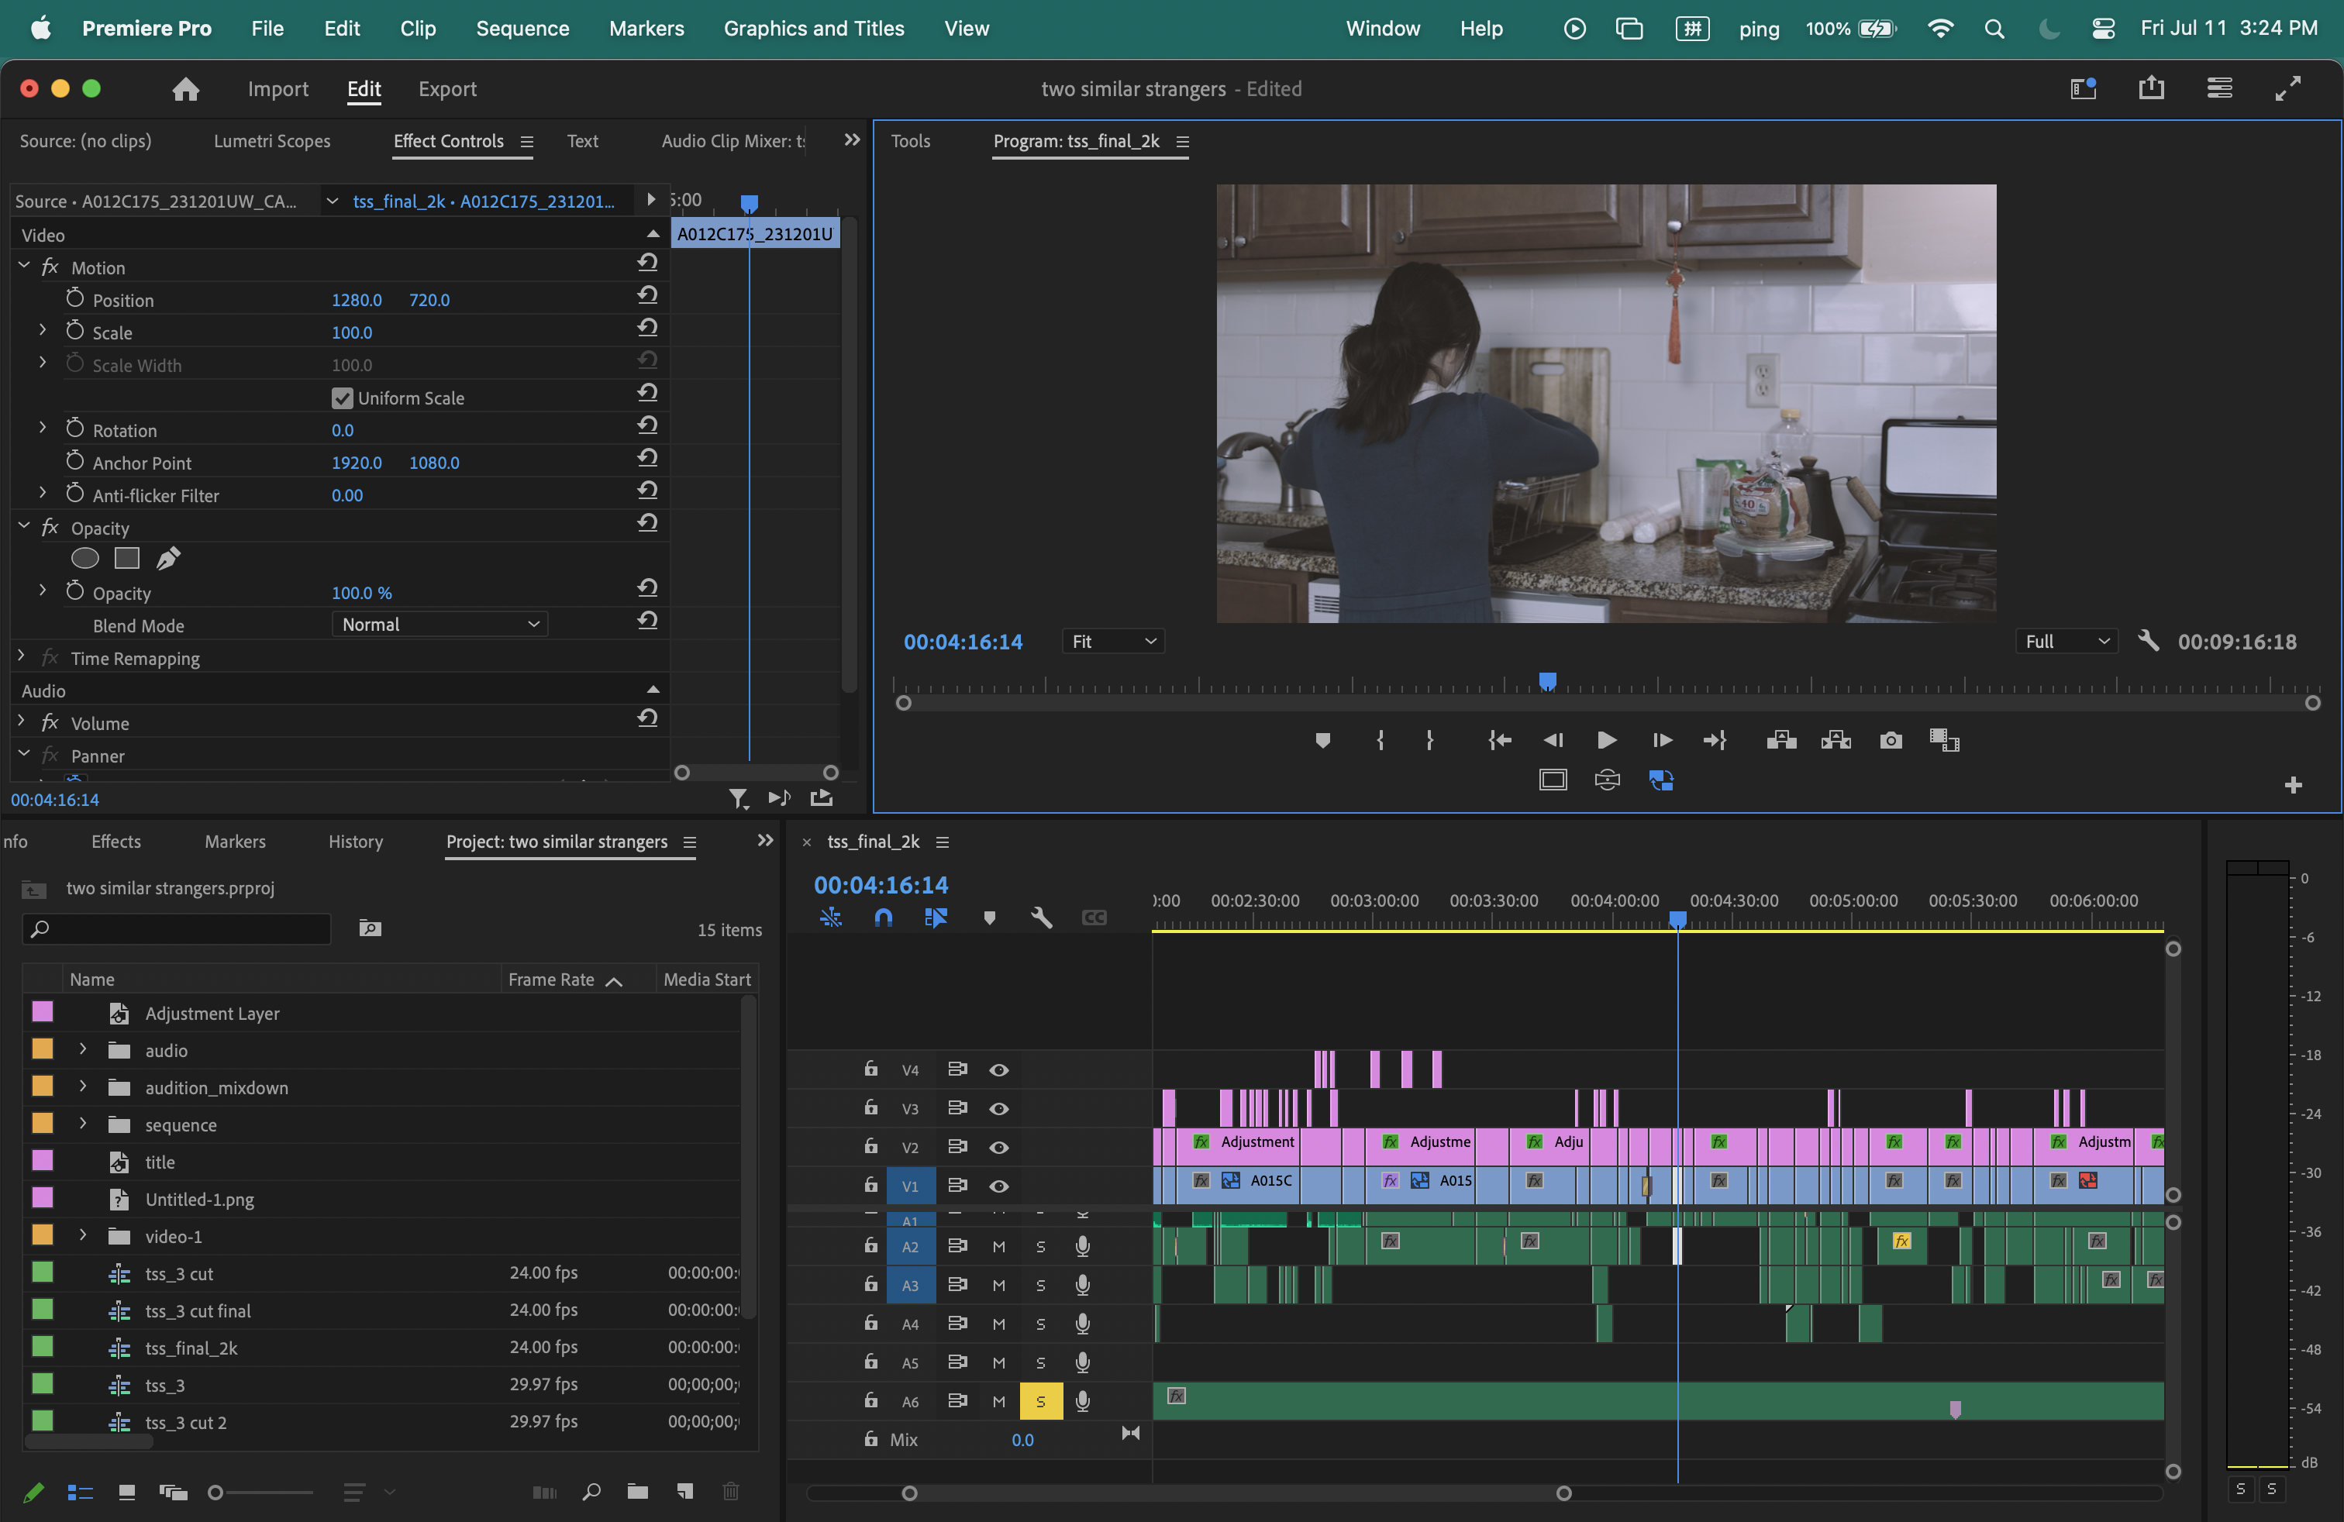Expand the Time Remapping effect

pos(22,656)
